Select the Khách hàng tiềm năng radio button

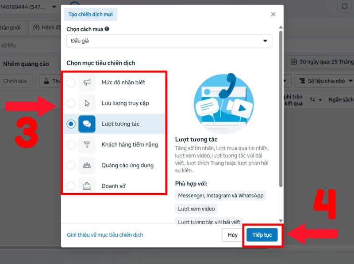71,145
